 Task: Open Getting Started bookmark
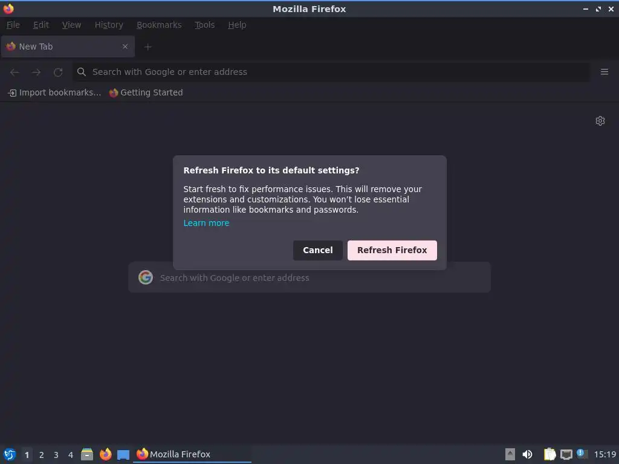[x=146, y=92]
